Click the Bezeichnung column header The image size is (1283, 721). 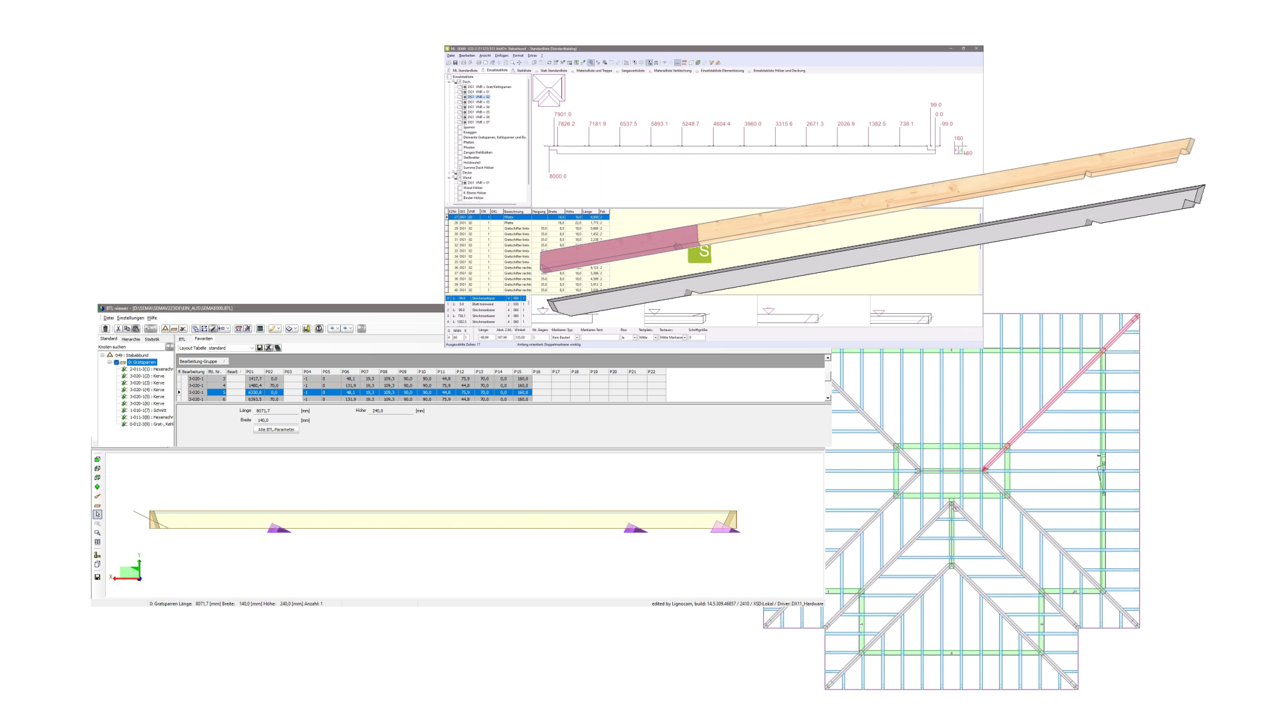click(517, 212)
